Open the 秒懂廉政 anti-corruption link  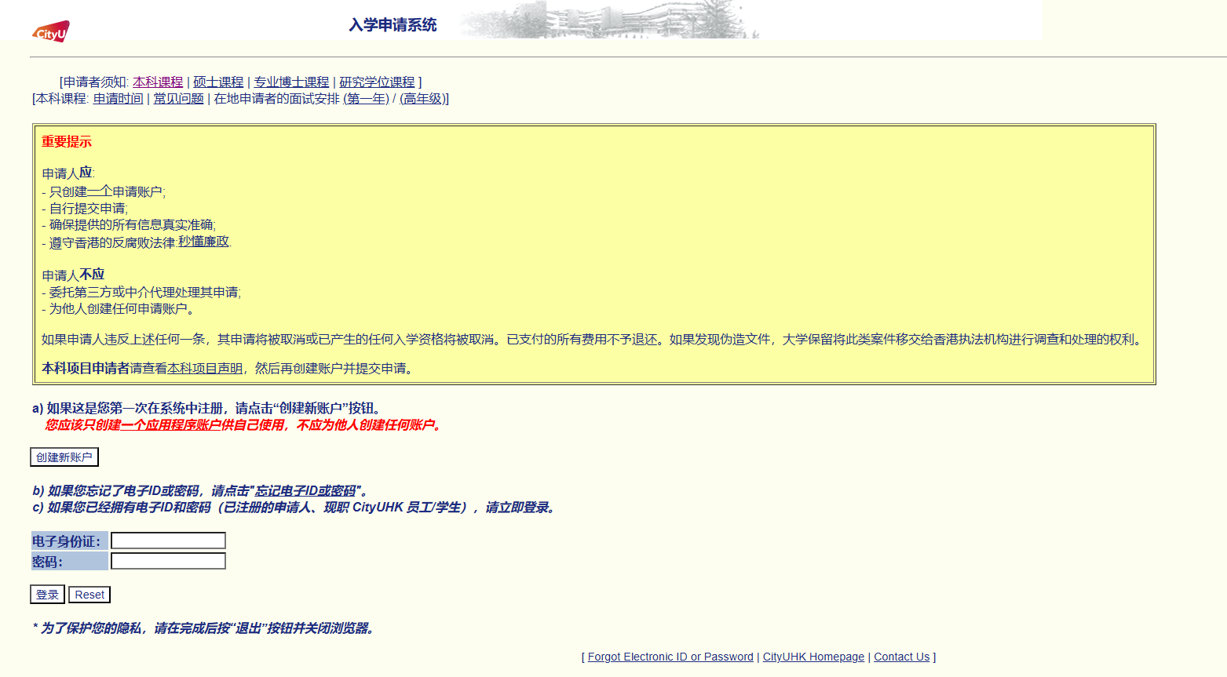(x=203, y=242)
